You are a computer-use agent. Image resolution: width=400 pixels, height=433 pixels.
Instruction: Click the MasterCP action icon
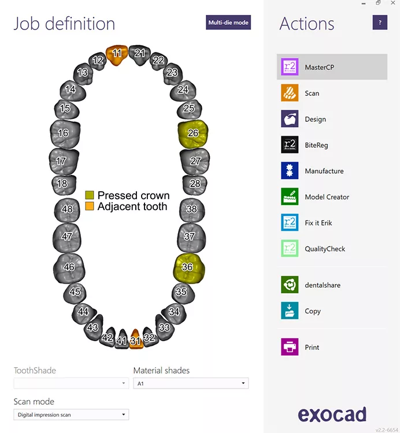click(x=290, y=67)
